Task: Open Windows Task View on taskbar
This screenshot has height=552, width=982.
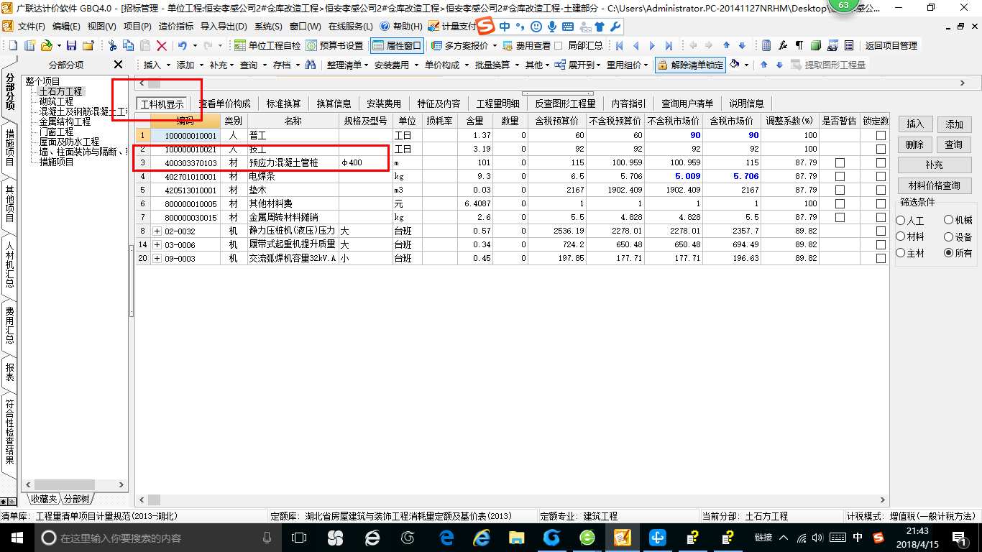Action: coord(299,538)
